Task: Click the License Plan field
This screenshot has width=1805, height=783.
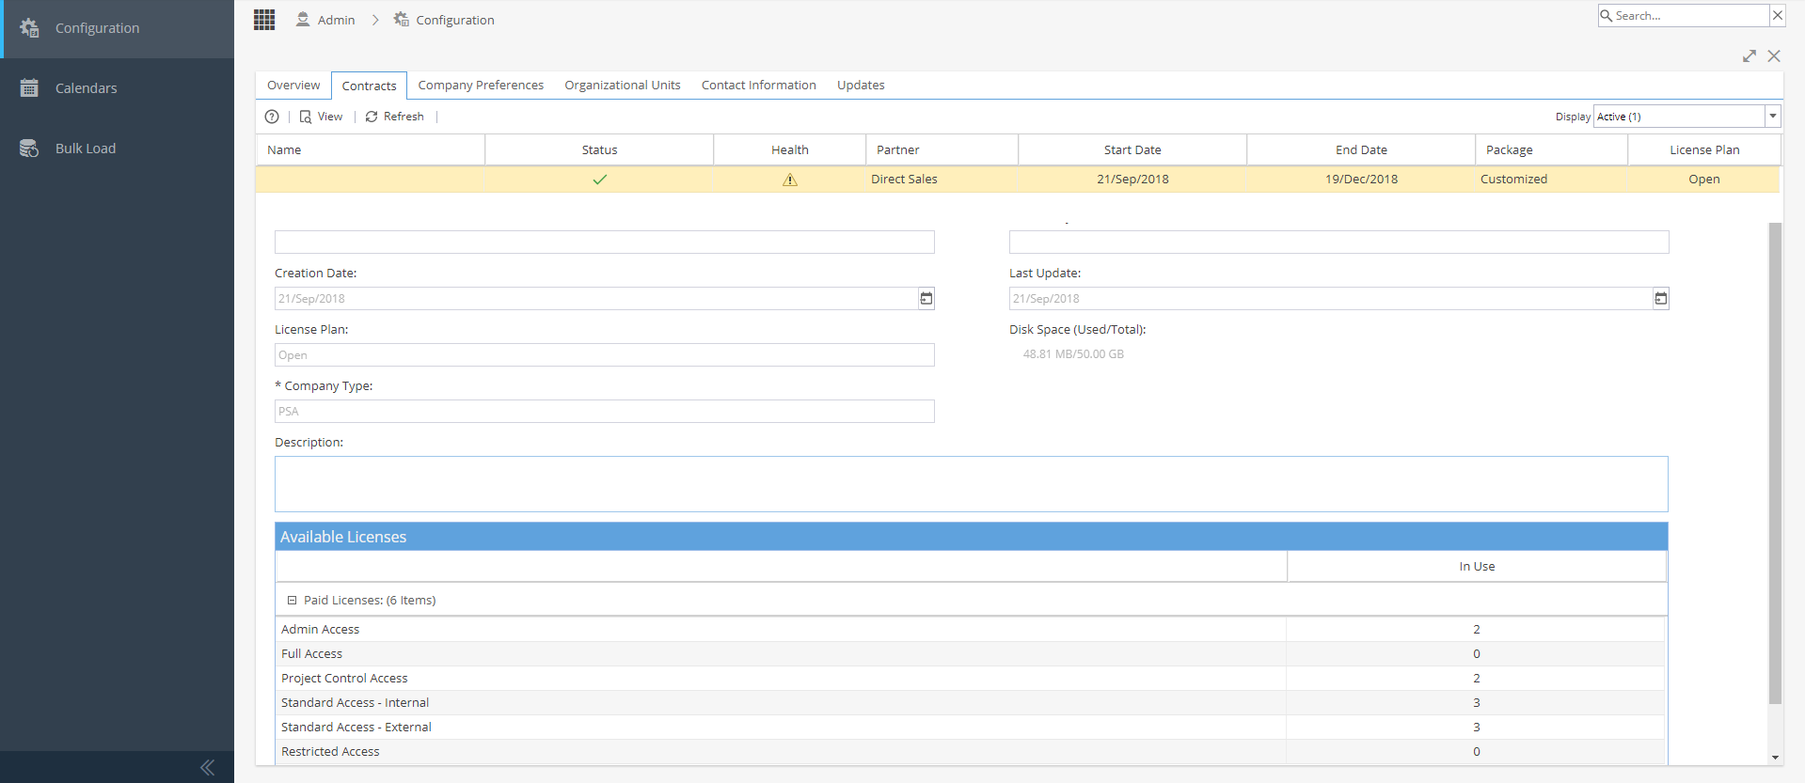Action: click(x=605, y=355)
